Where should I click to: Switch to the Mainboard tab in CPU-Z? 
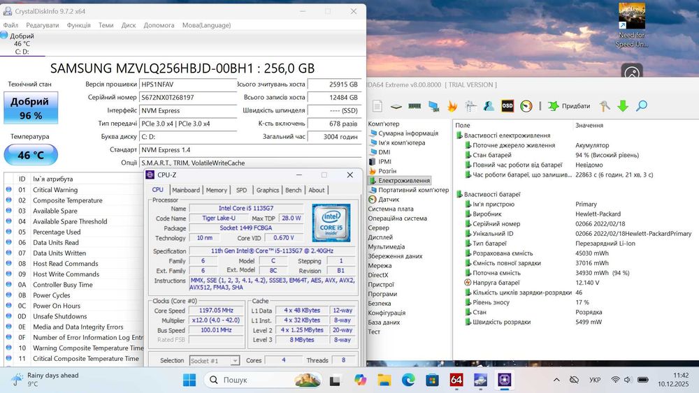[186, 190]
